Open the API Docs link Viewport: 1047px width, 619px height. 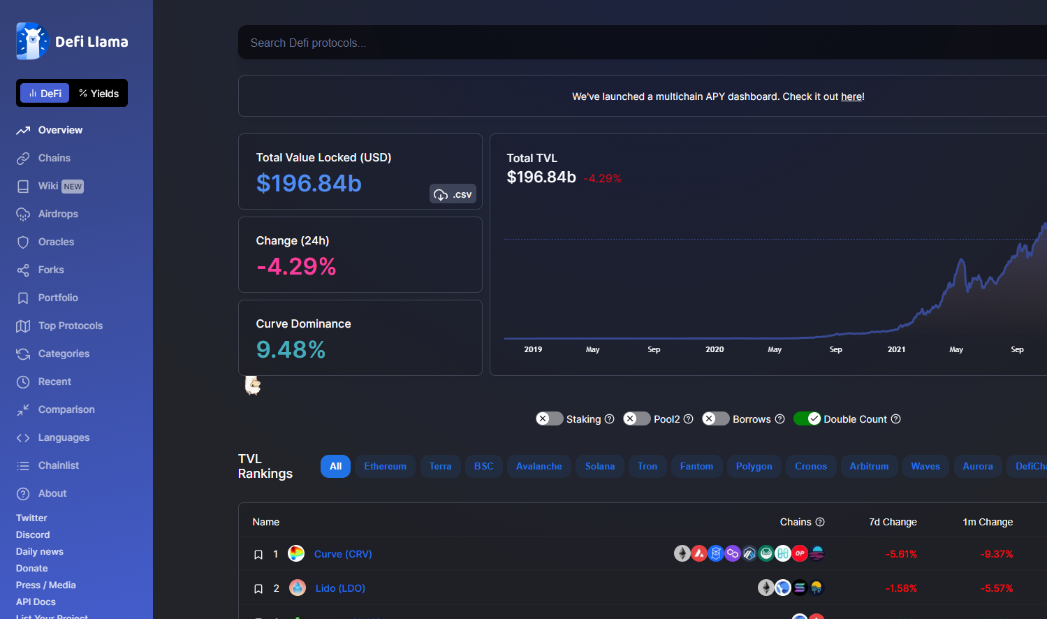(x=36, y=602)
